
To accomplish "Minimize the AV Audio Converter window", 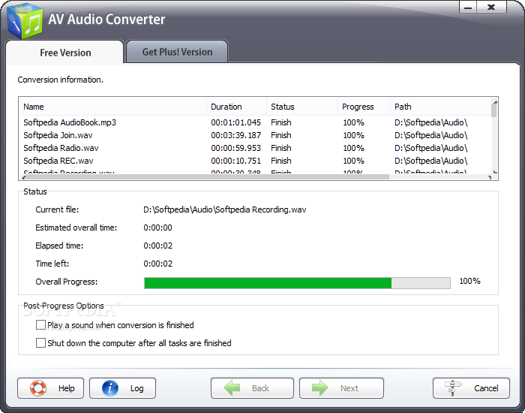I will pos(468,8).
